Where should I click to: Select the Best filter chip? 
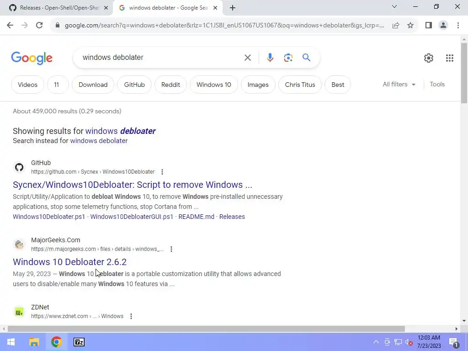click(x=338, y=85)
